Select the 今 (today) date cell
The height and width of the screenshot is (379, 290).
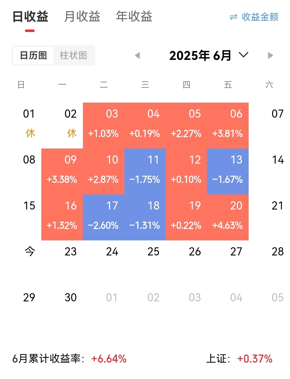[30, 252]
